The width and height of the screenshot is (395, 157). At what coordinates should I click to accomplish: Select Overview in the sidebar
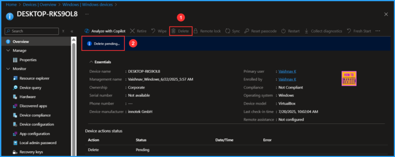pyautogui.click(x=35, y=42)
